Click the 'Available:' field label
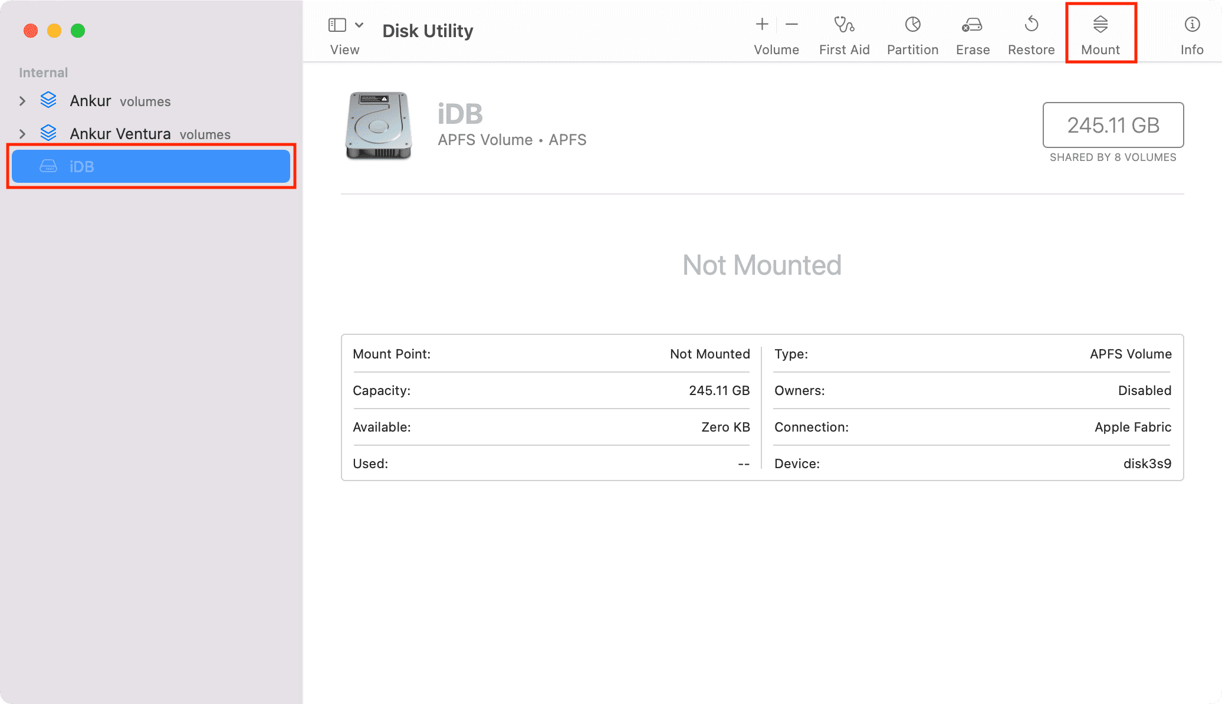The image size is (1222, 704). (382, 427)
